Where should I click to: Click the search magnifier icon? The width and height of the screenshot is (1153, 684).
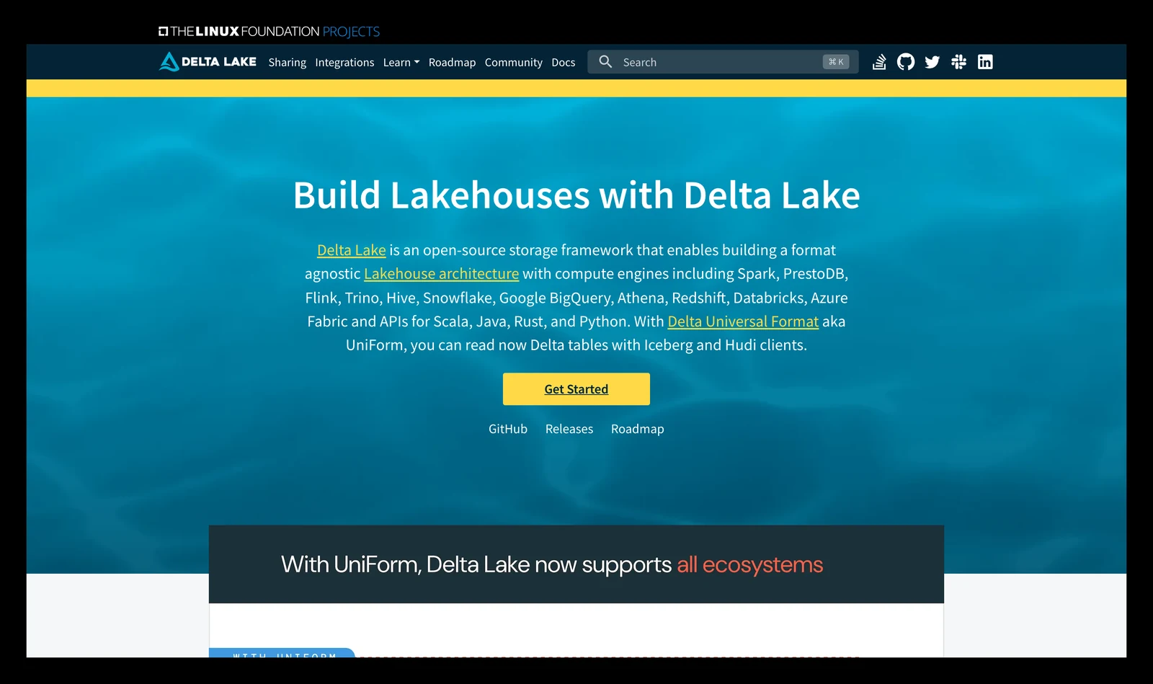coord(605,62)
